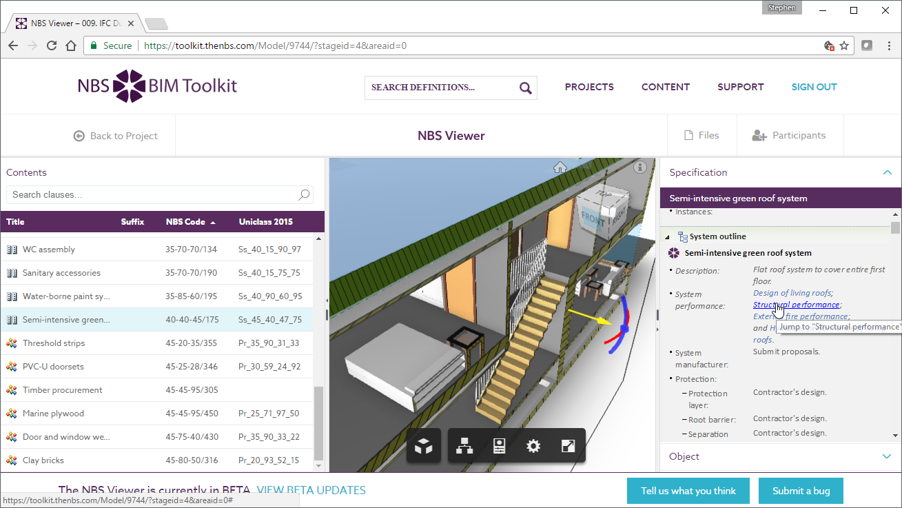The image size is (902, 508).
Task: Switch to the PROJECTS menu item
Action: tap(589, 87)
